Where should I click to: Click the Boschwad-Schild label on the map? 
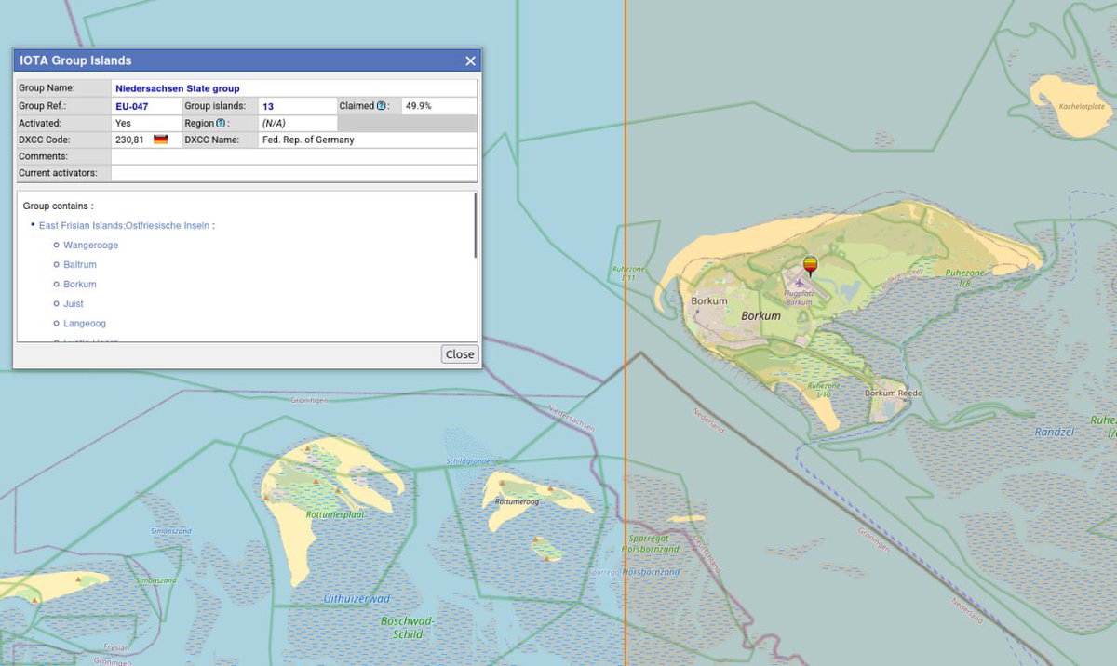(x=408, y=628)
